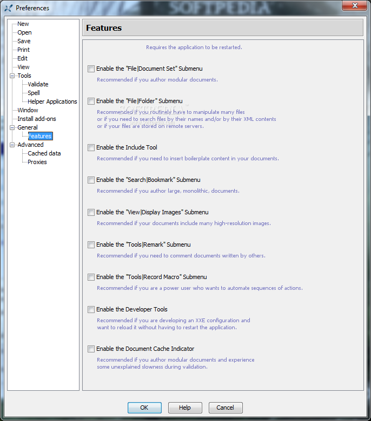Collapse the Advanced tree node
The height and width of the screenshot is (421, 371).
tap(12, 145)
